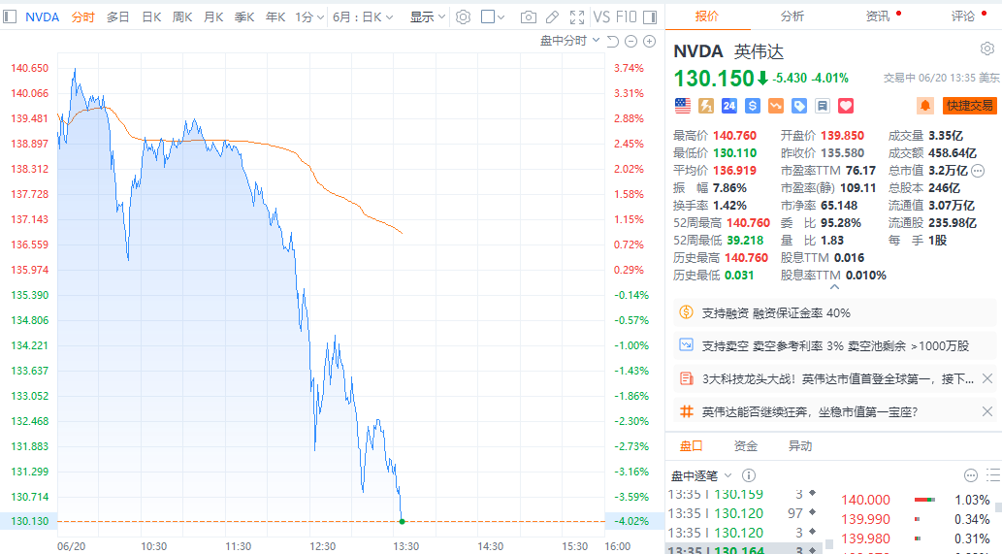Switch to 资金 capital flow tab

pyautogui.click(x=746, y=446)
